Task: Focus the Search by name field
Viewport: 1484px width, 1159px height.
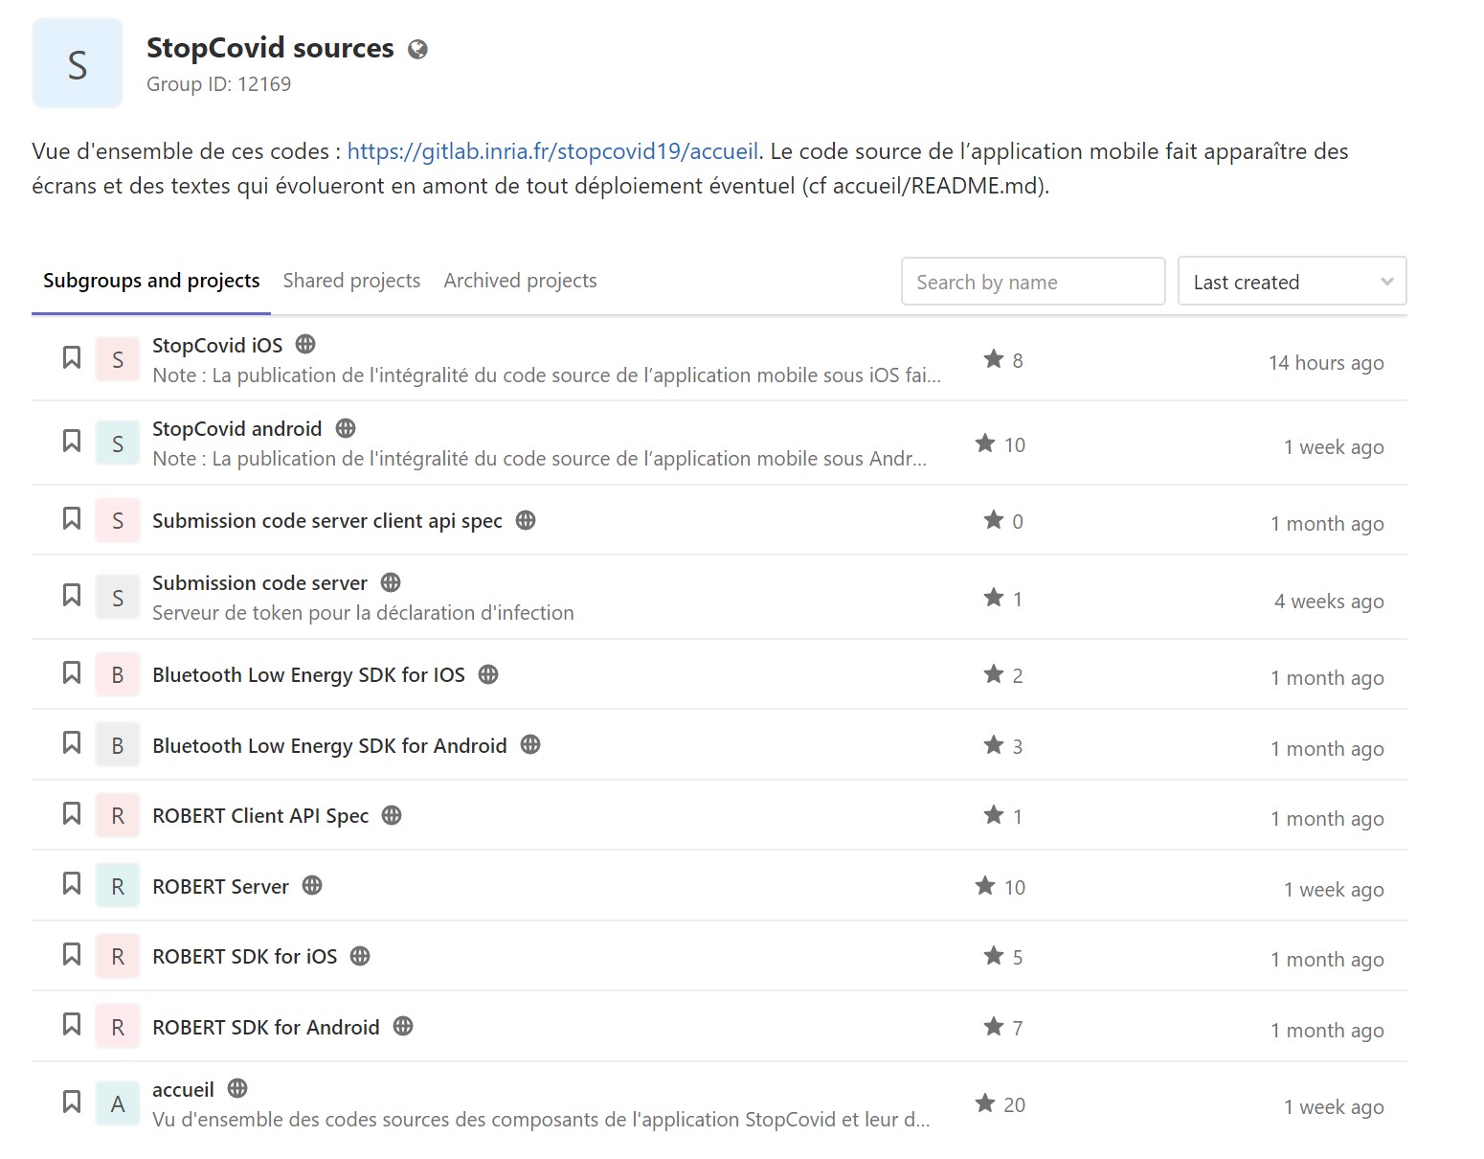Action: [1032, 282]
